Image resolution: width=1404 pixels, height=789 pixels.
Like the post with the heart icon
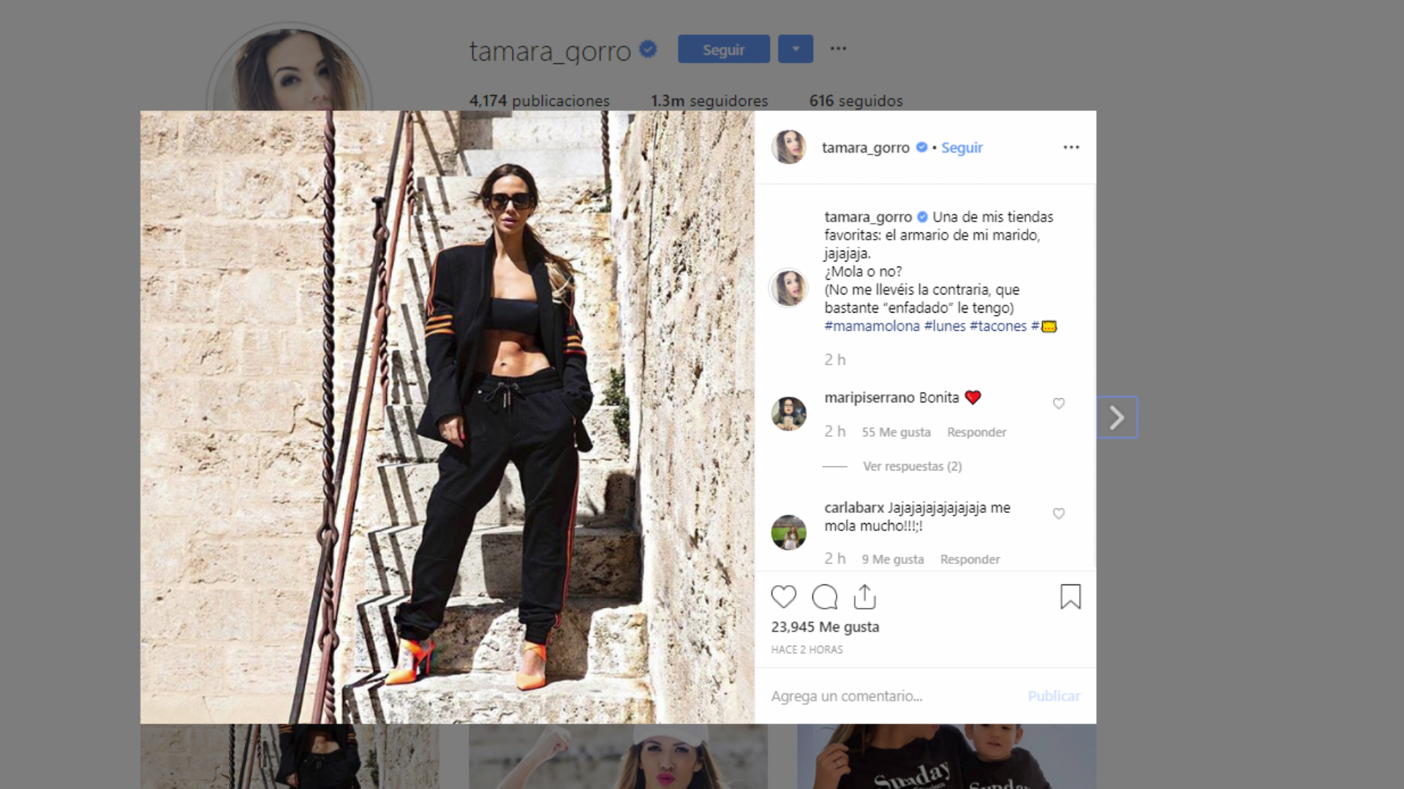[783, 597]
